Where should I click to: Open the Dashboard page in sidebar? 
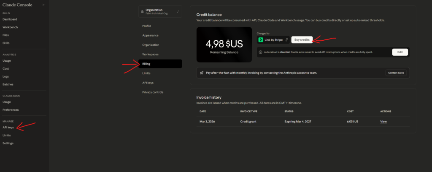(x=10, y=19)
